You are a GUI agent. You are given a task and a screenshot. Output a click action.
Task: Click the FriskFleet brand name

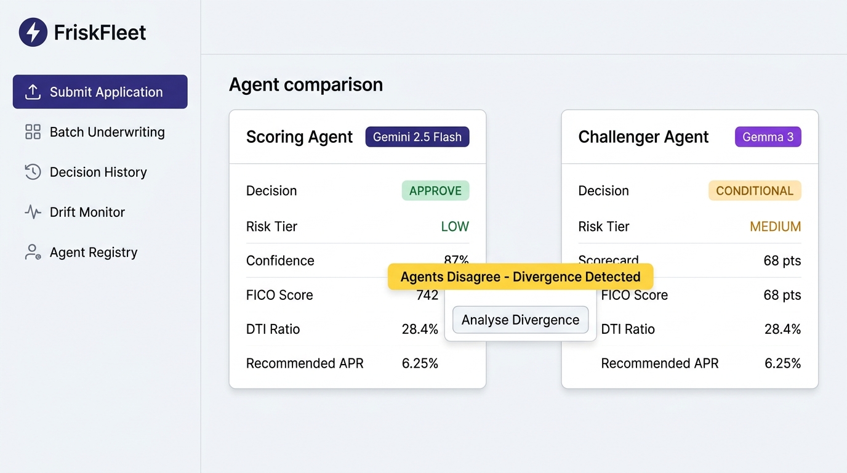tap(100, 32)
